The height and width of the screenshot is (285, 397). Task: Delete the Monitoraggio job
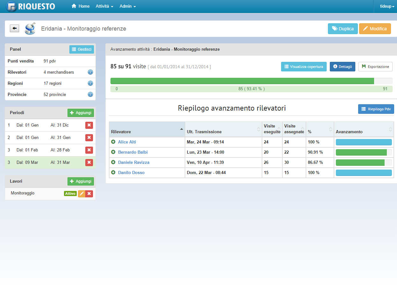click(x=89, y=194)
